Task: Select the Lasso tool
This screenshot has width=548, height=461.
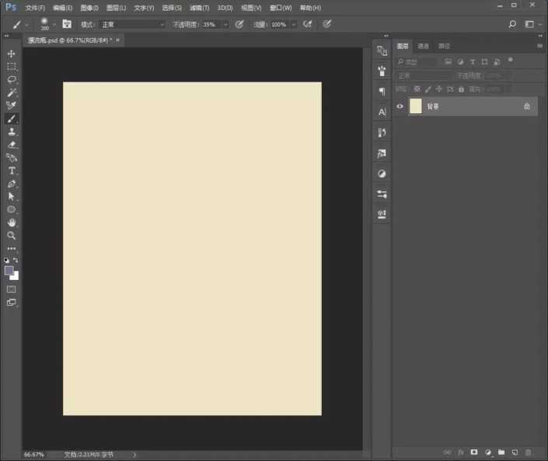Action: point(12,79)
